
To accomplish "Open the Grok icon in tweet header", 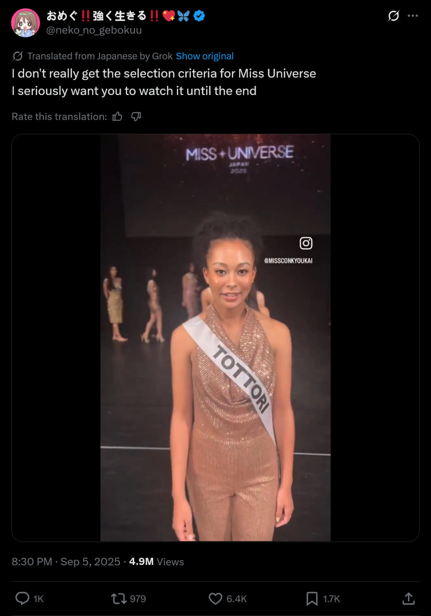I will point(393,16).
